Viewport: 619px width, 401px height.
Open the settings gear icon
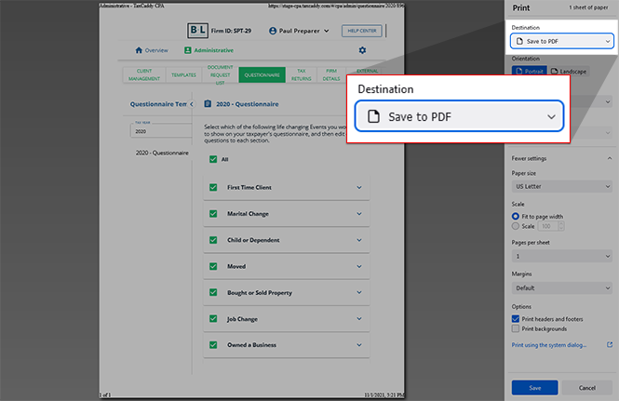point(362,50)
